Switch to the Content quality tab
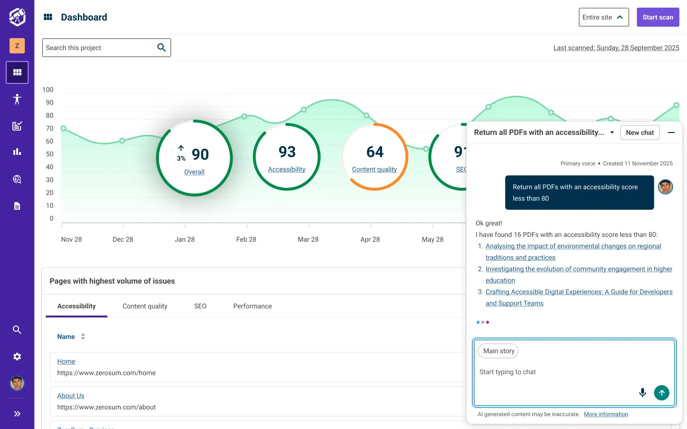The width and height of the screenshot is (687, 429). [x=145, y=306]
